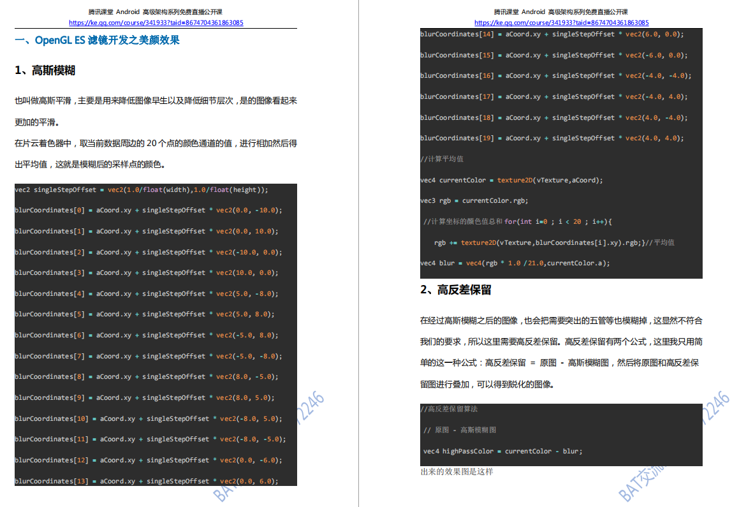Click the blurCoordinates[11] code line
This screenshot has width=739, height=507.
click(x=150, y=439)
